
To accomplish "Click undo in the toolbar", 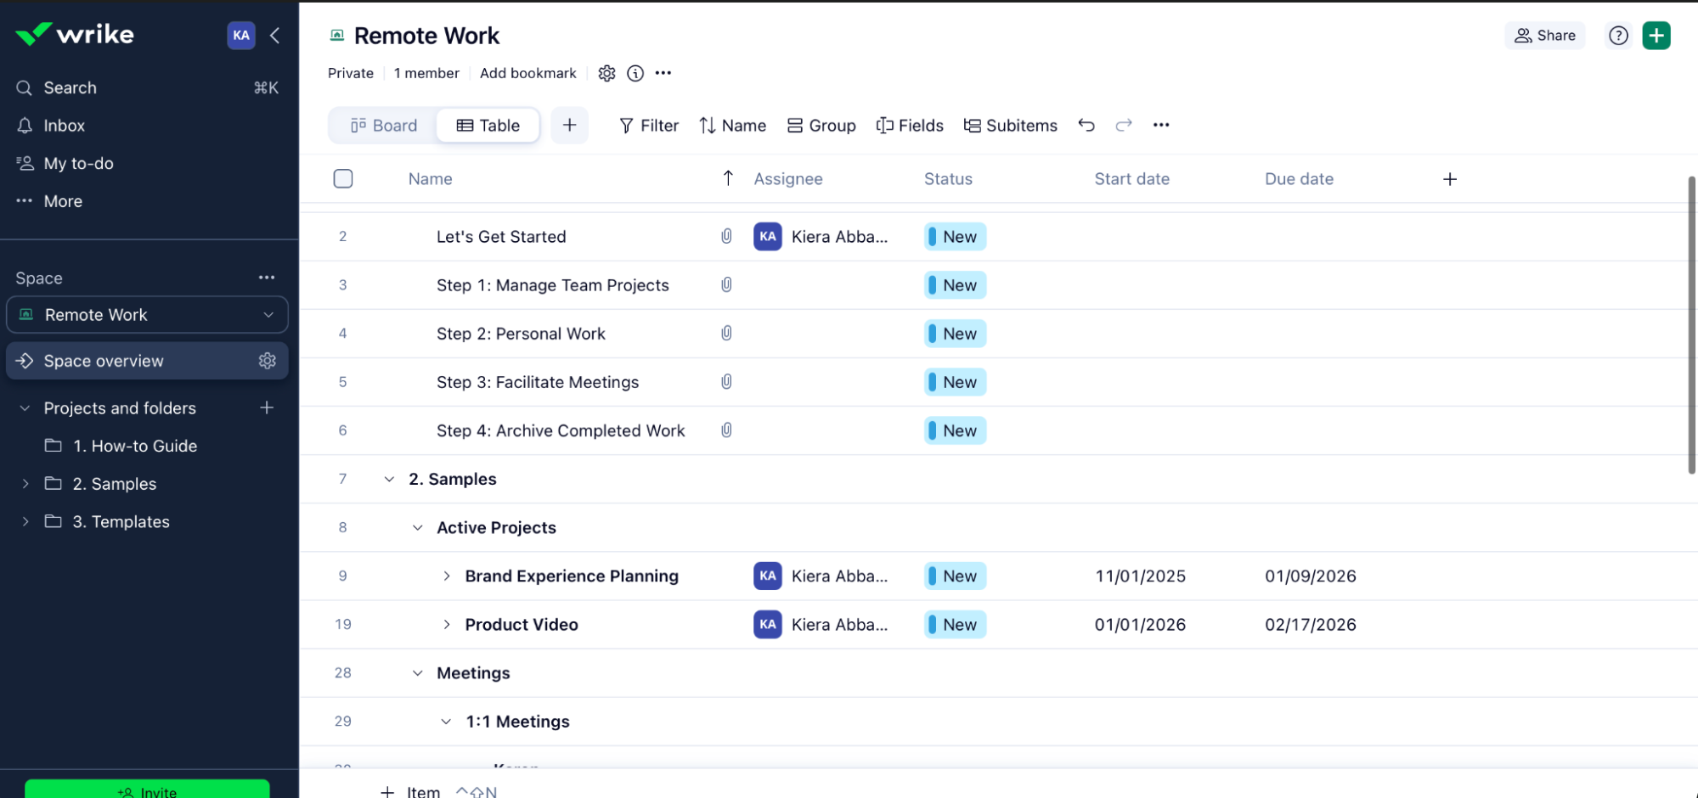I will (x=1086, y=125).
